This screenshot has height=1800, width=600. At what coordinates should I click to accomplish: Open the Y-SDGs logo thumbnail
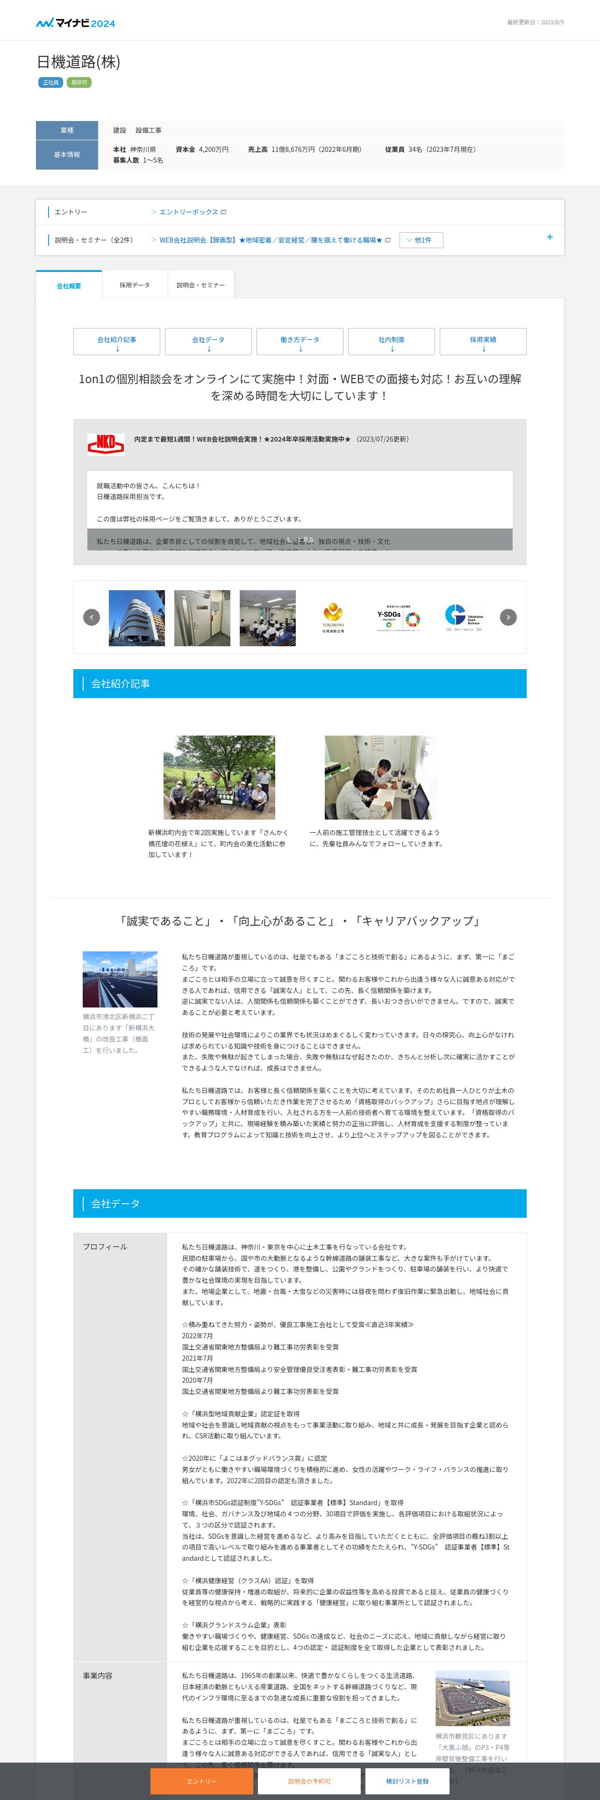(x=399, y=618)
